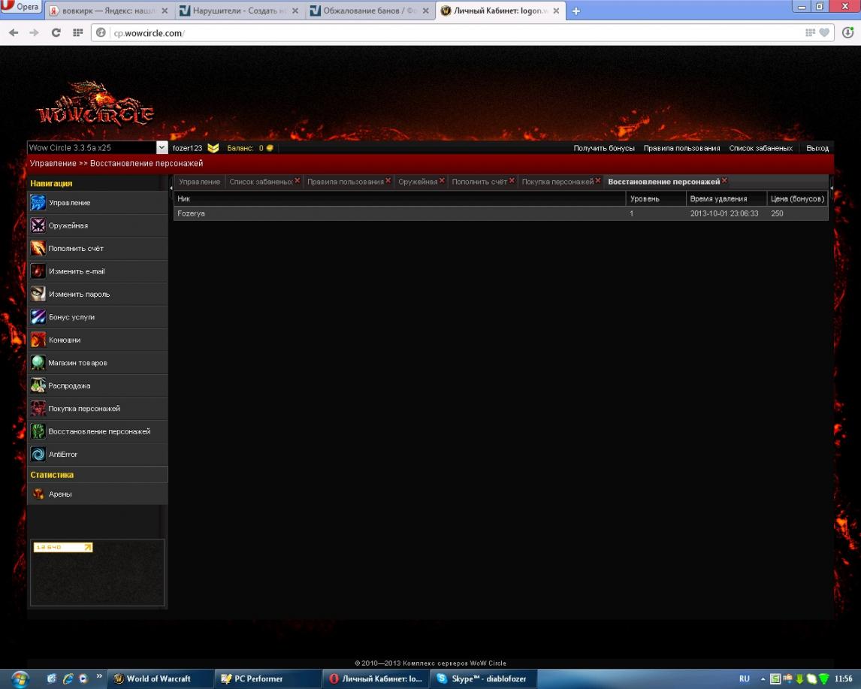
Task: Close the Оружейная tab with red X
Action: pos(442,181)
